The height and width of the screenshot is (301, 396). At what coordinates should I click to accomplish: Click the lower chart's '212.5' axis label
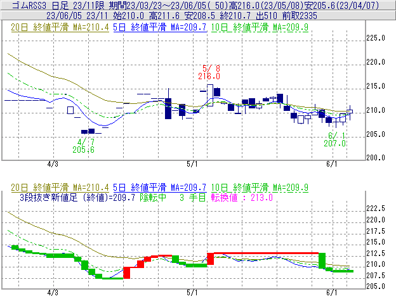click(376, 253)
